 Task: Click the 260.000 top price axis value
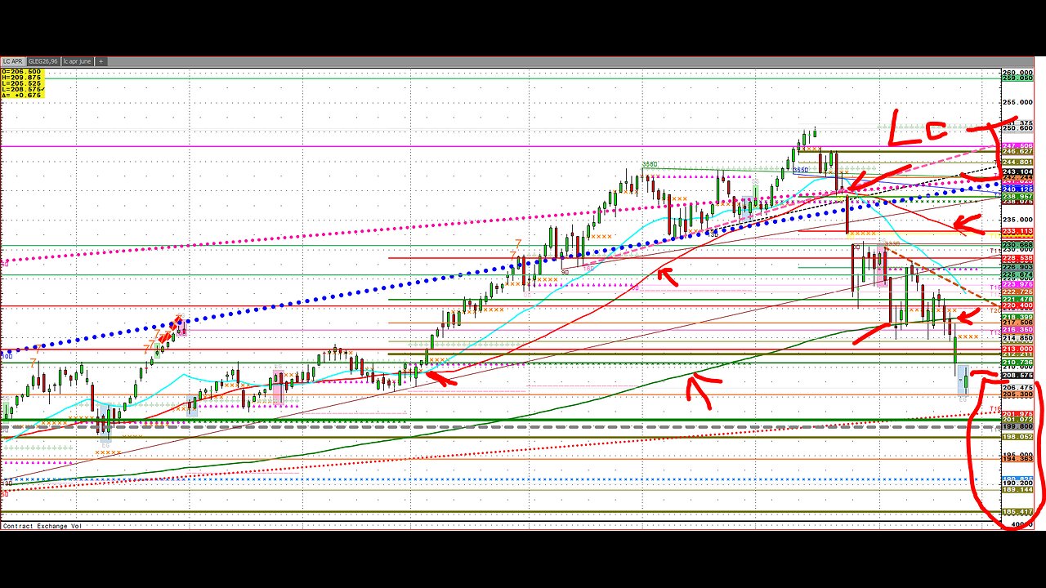tap(1017, 72)
